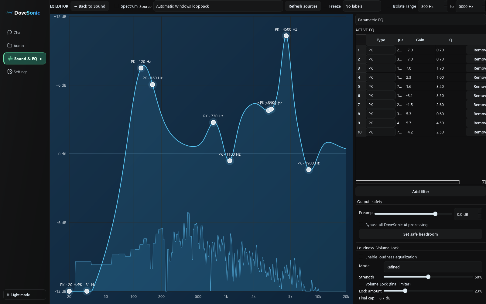Click Set safe headroom

coord(420,234)
